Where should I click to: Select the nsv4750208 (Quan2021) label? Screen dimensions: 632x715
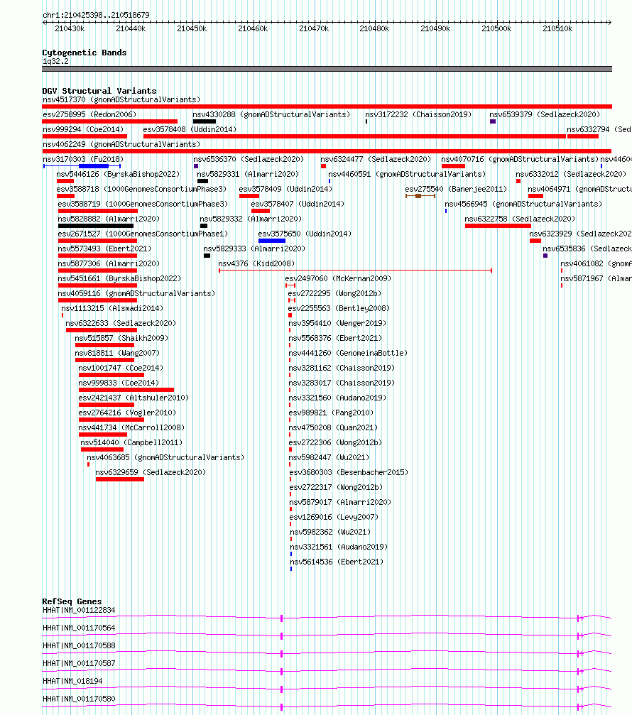click(x=333, y=427)
